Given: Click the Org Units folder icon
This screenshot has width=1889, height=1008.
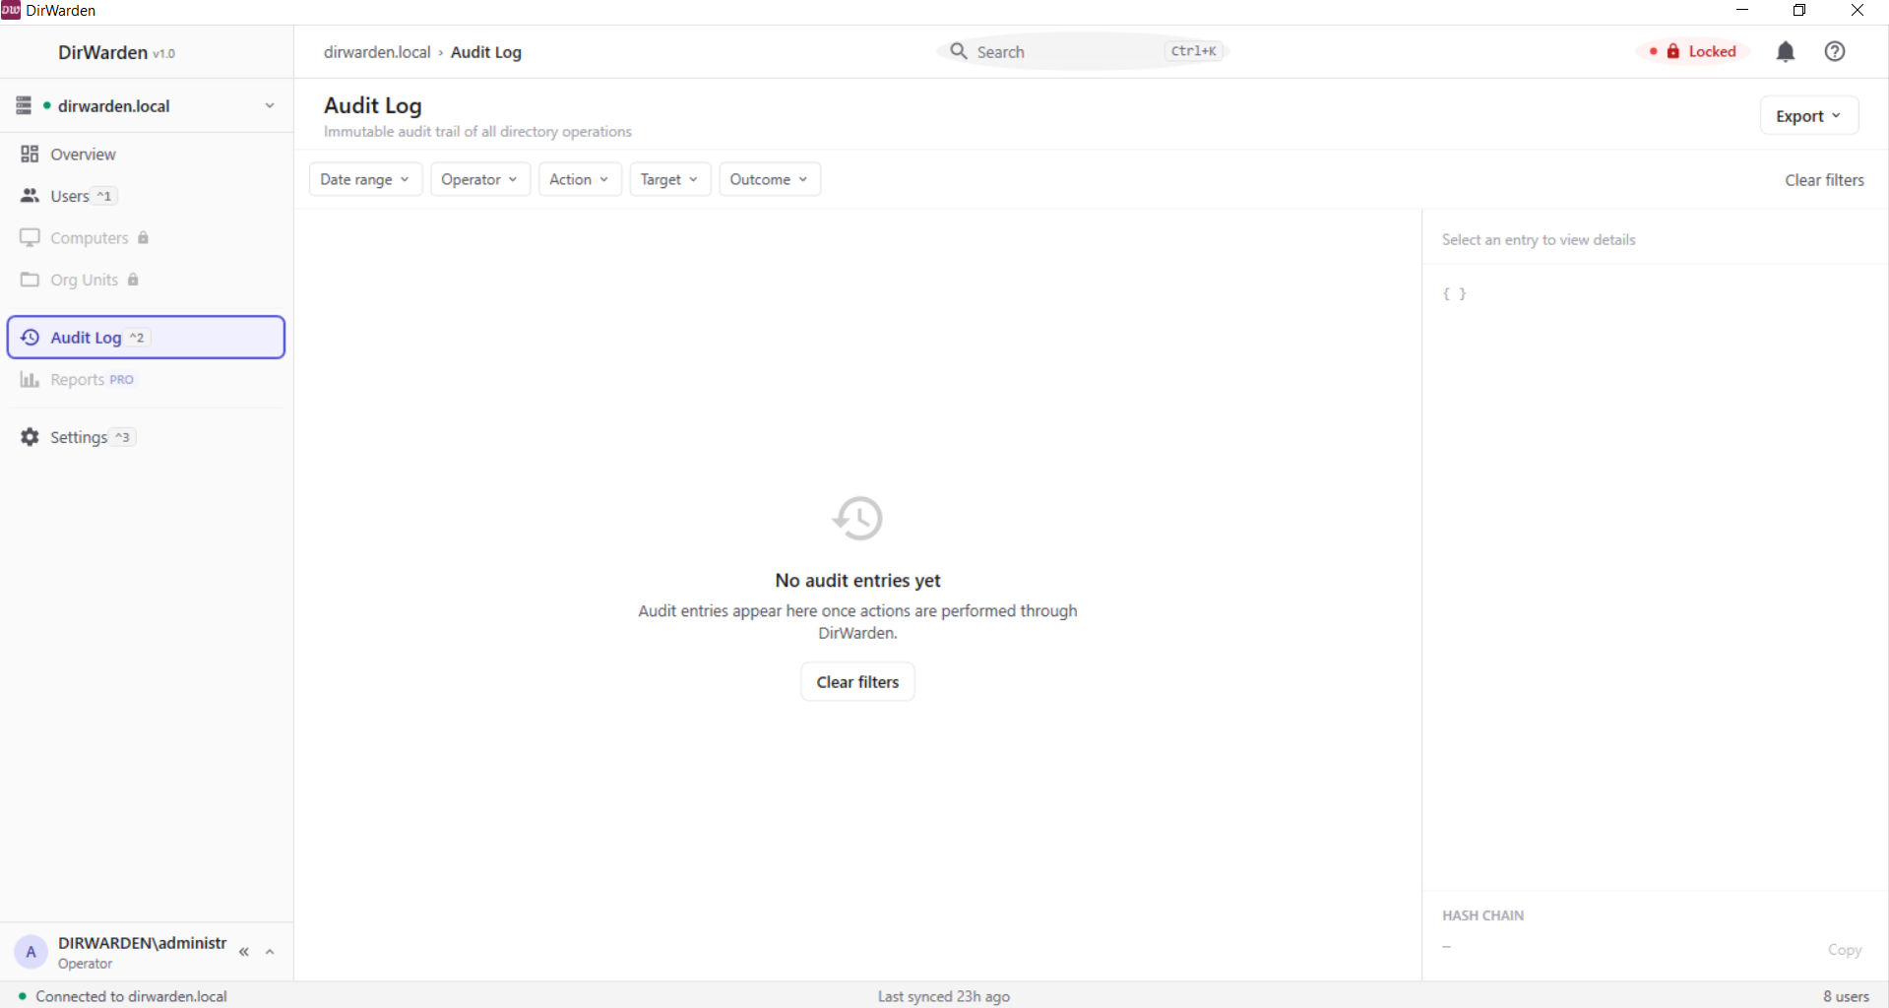Looking at the screenshot, I should click(30, 280).
